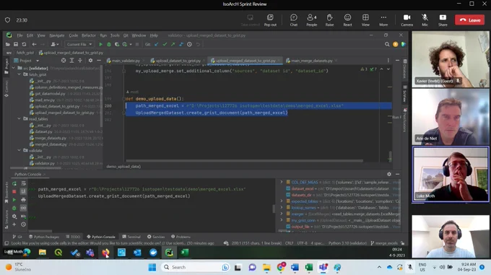This screenshot has width=491, height=275.
Task: Open the Tools menu
Action: [x=115, y=35]
